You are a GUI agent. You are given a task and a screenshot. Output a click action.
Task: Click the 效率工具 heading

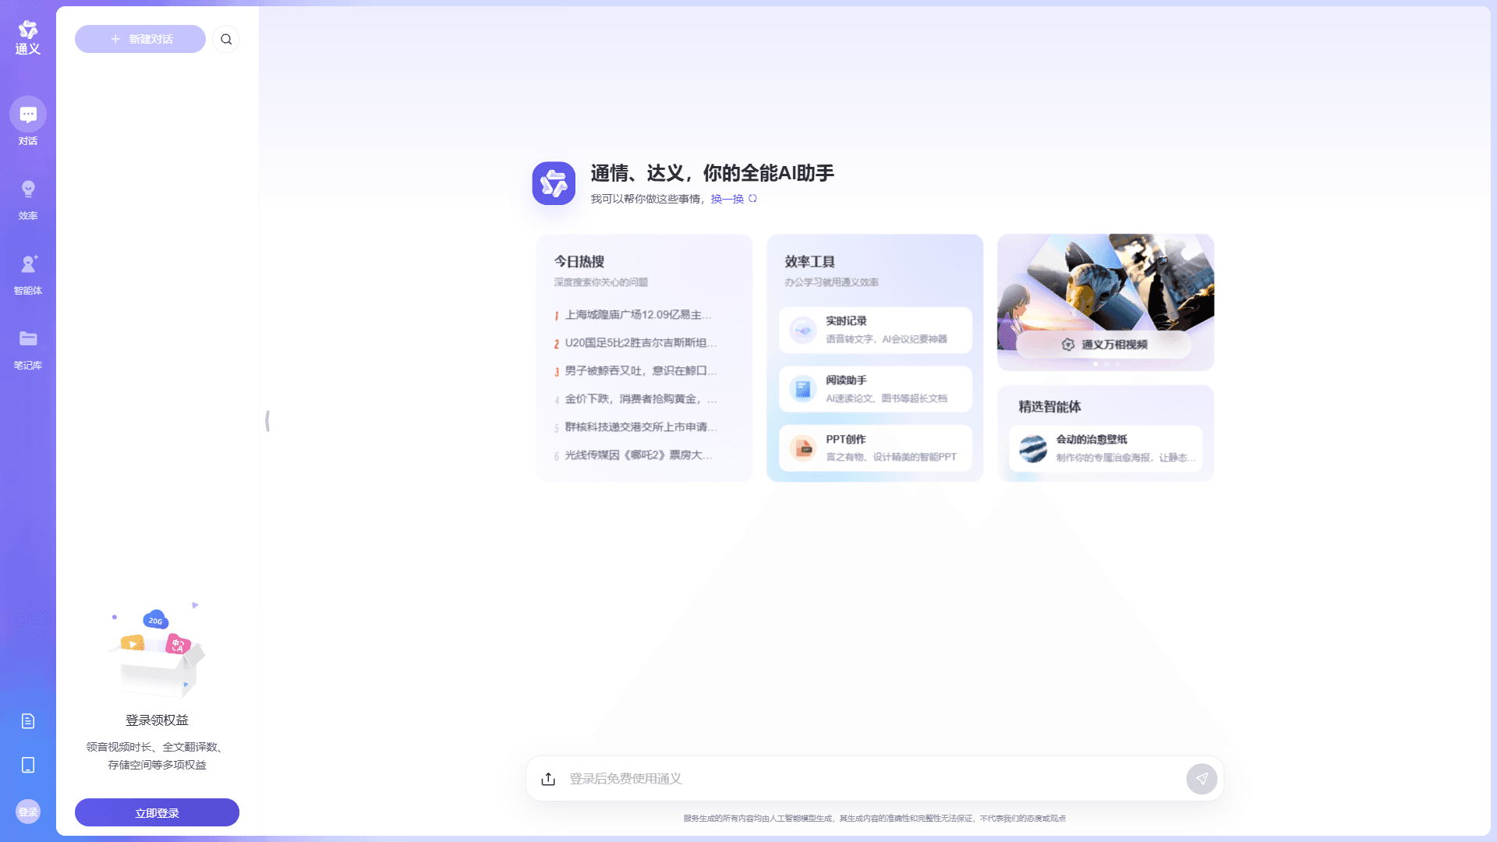click(809, 262)
